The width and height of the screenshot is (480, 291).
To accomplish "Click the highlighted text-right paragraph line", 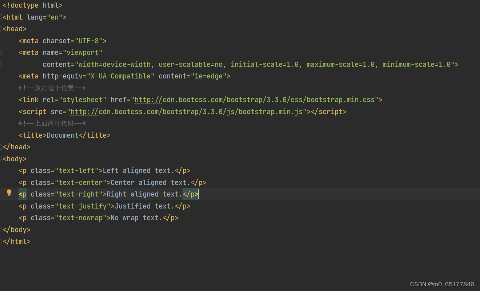I will click(109, 194).
